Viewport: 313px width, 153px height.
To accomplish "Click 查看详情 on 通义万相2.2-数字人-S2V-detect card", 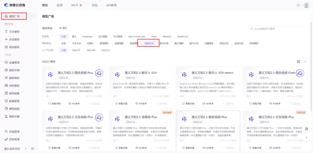I will 188,104.
